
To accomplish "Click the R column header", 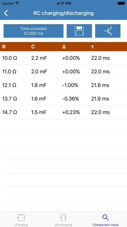I will coord(4,47).
